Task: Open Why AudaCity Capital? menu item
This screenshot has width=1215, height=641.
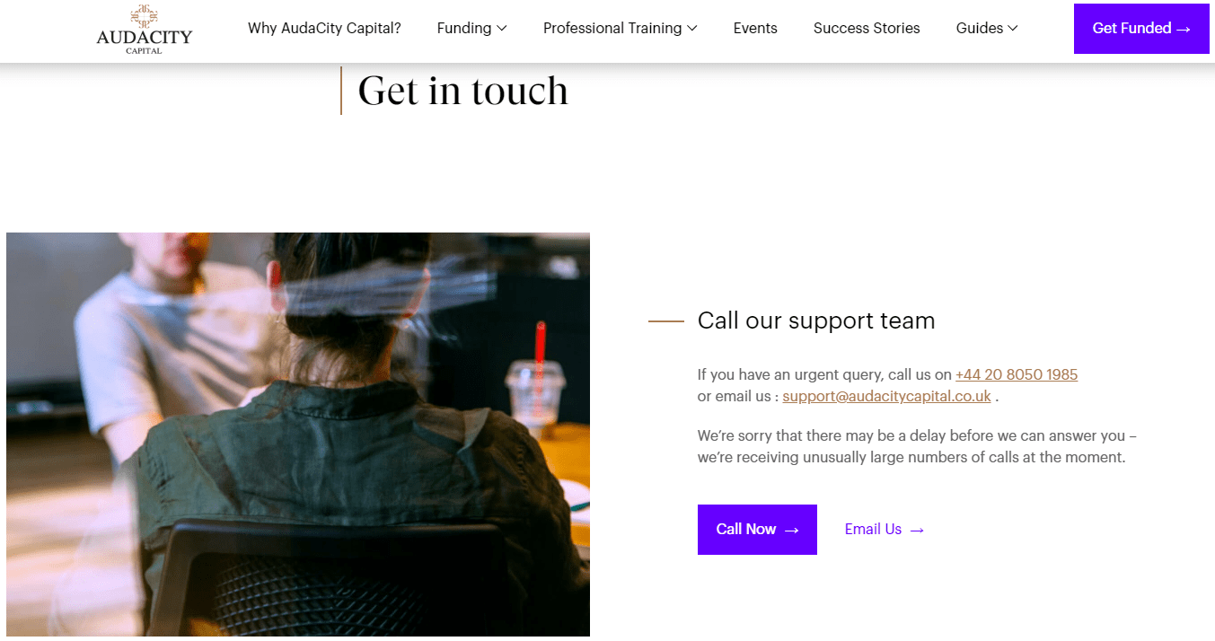Action: pos(324,28)
